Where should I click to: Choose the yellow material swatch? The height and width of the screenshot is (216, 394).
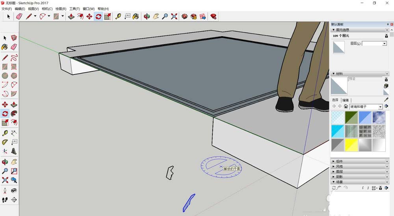[352, 145]
